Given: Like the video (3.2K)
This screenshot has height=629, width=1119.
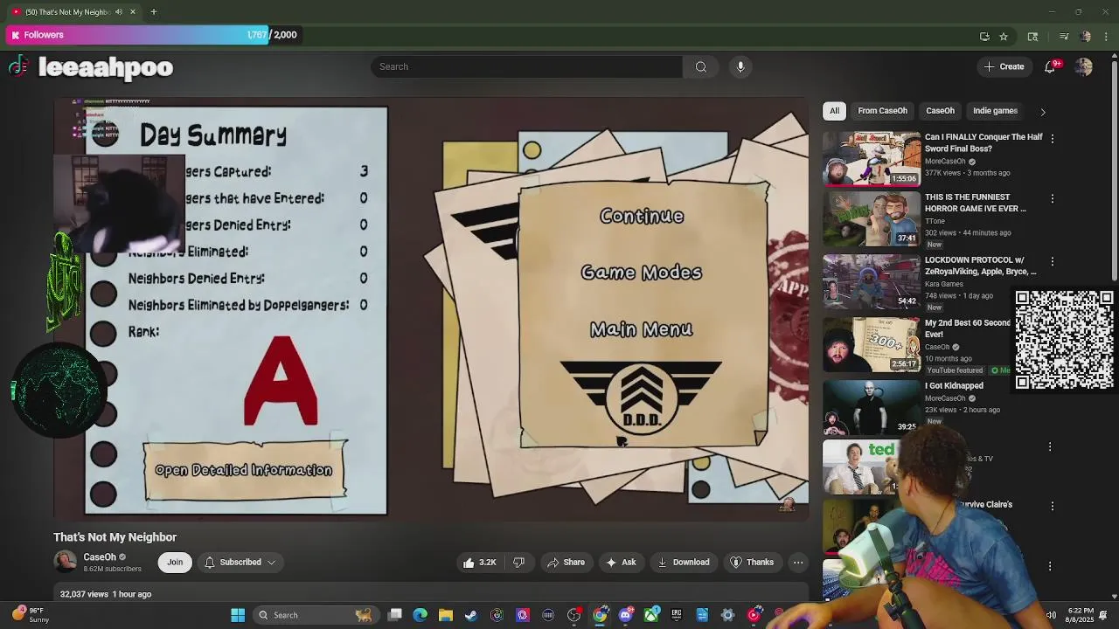Looking at the screenshot, I should point(480,563).
